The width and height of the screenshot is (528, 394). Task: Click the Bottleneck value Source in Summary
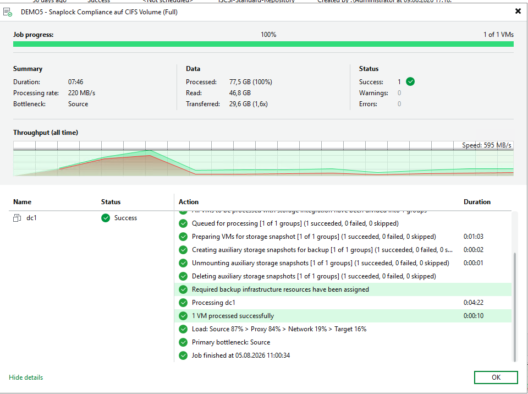(78, 104)
